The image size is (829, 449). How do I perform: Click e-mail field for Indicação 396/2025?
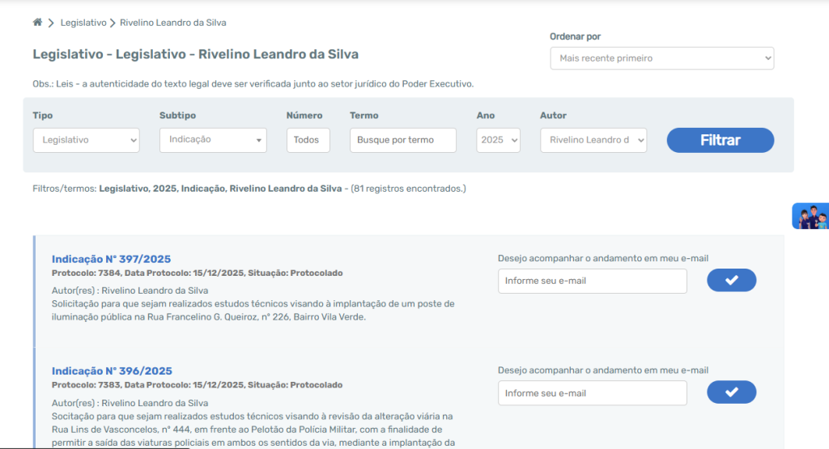[592, 393]
